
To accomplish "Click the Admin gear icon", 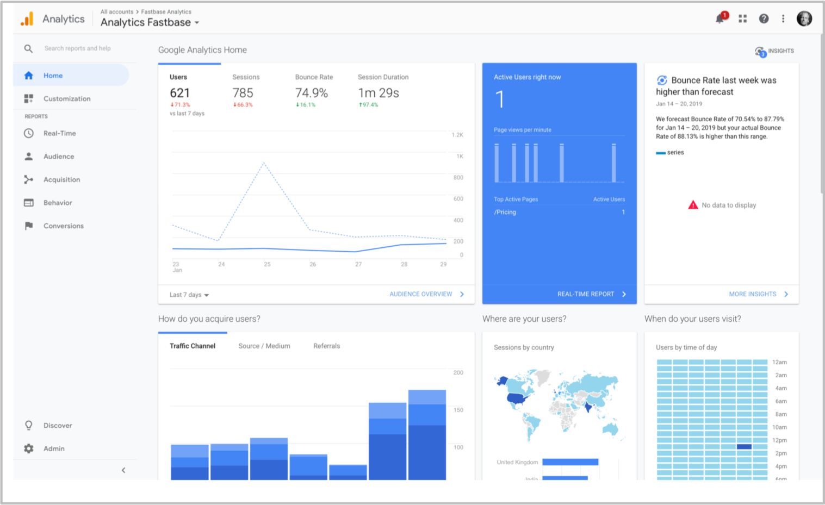I will [x=29, y=448].
